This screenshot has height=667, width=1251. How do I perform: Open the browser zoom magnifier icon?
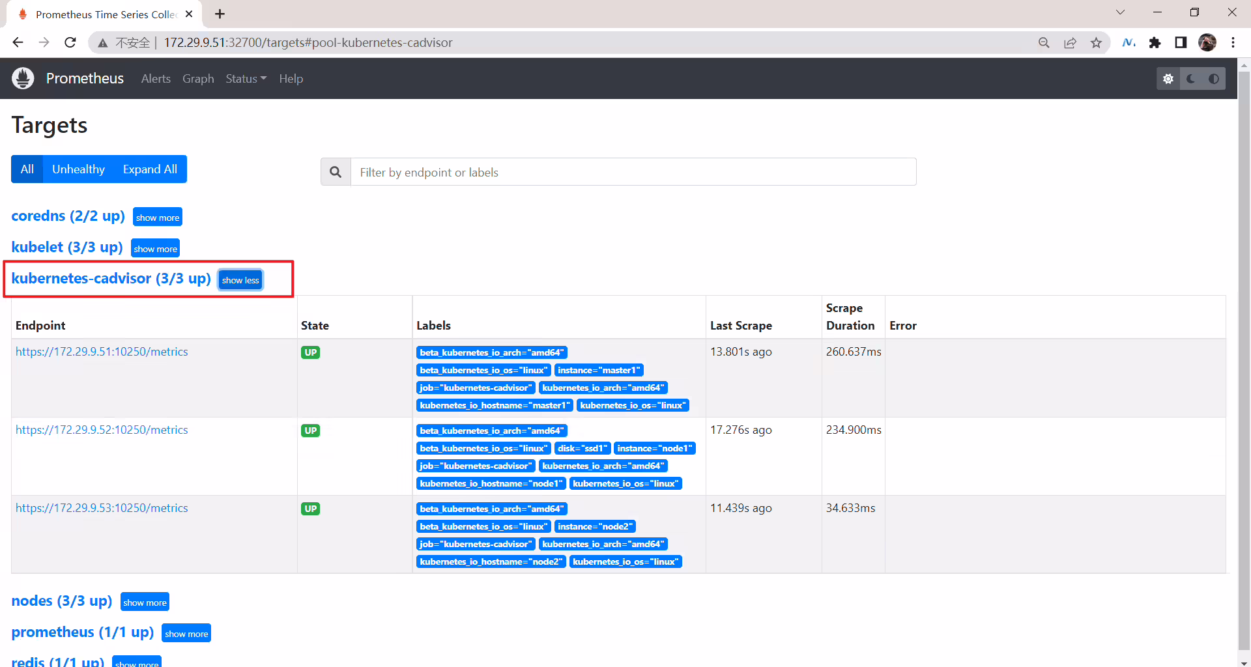(1044, 43)
